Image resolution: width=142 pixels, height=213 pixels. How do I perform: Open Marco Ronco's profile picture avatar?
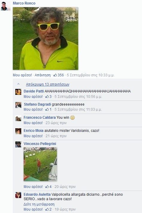tap(6, 6)
